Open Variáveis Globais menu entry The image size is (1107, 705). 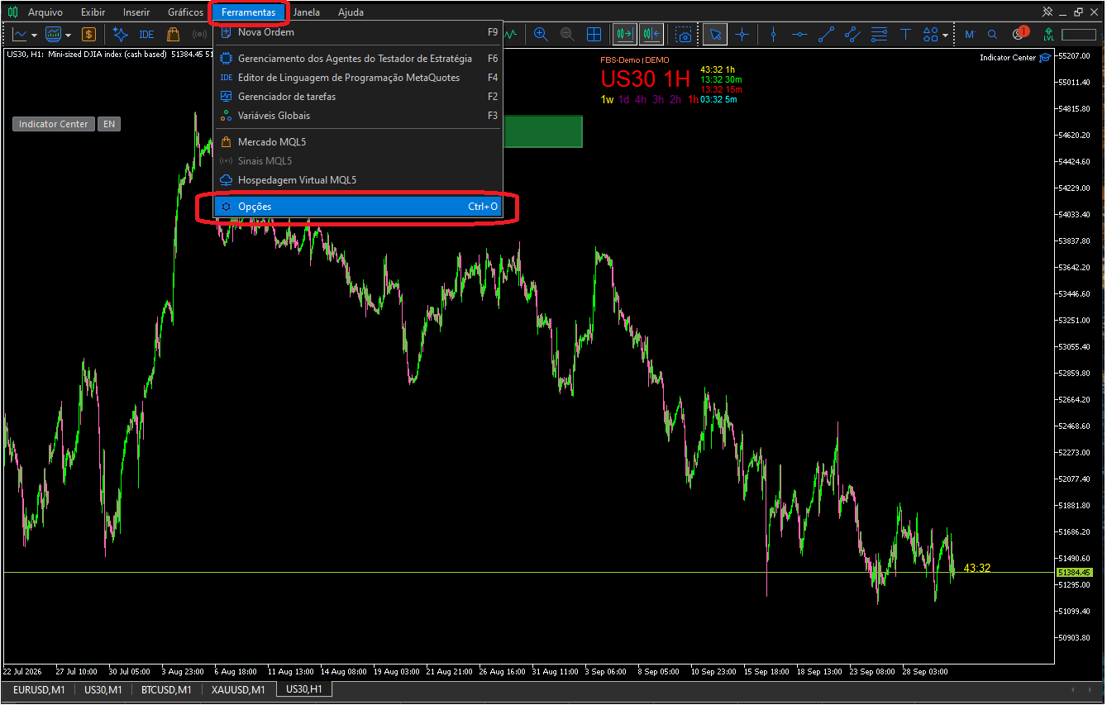click(x=358, y=116)
